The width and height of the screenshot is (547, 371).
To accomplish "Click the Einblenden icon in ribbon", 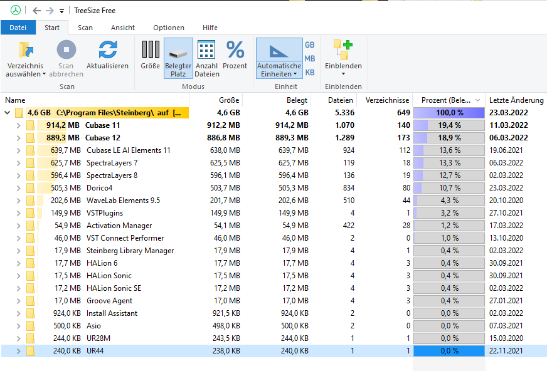I will [x=343, y=50].
